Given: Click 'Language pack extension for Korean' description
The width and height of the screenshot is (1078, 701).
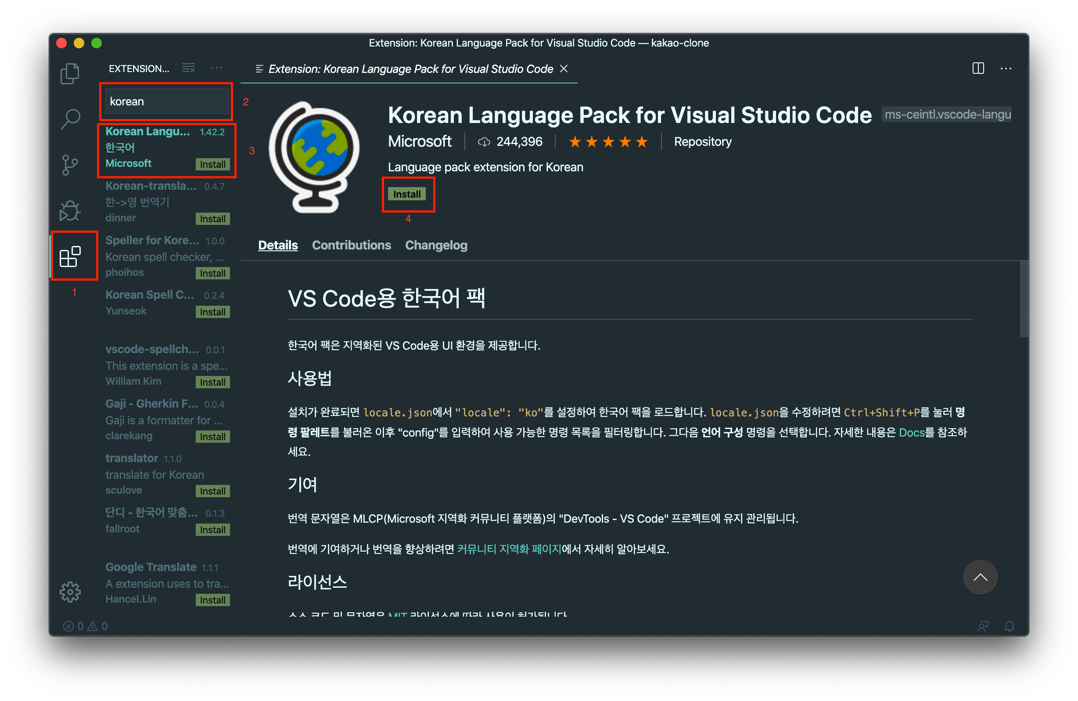Looking at the screenshot, I should (485, 167).
